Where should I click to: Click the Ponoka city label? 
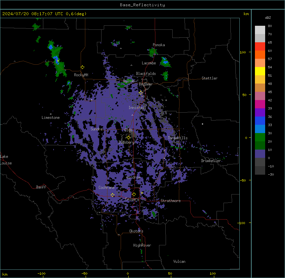[159, 45]
